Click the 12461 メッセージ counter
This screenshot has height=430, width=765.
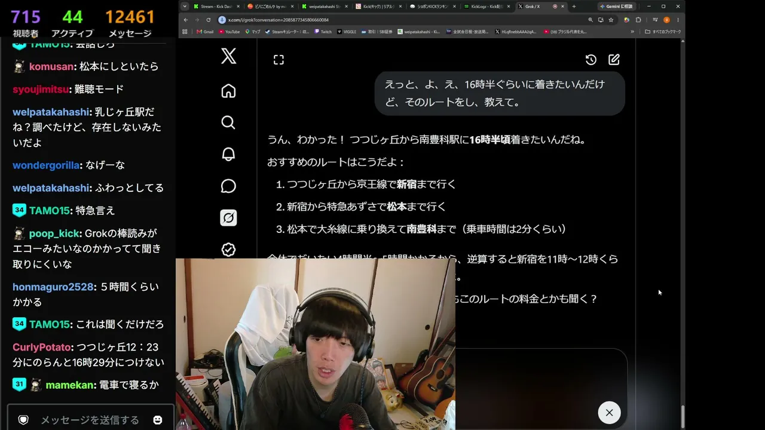[x=130, y=24]
